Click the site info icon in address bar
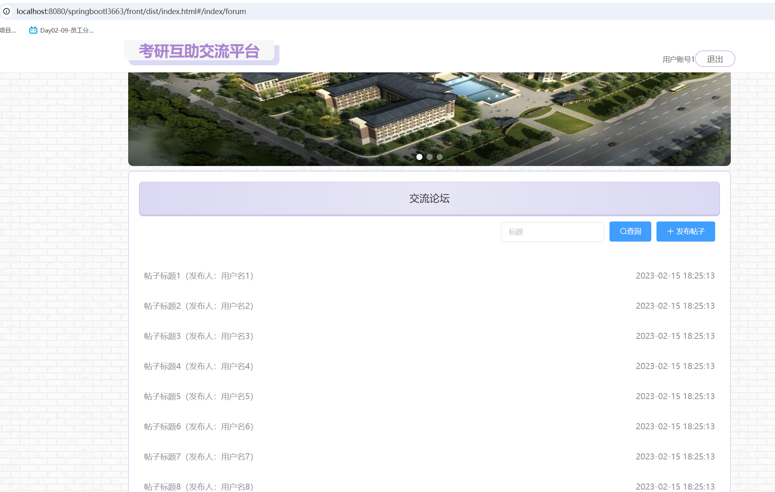Image resolution: width=775 pixels, height=492 pixels. [x=6, y=11]
